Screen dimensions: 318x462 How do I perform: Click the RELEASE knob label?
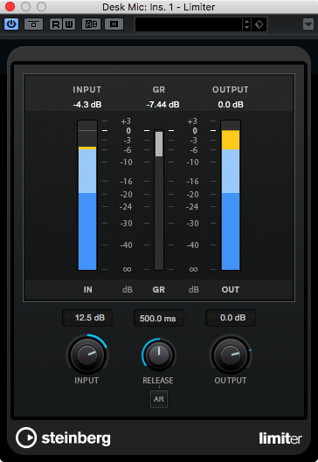tap(158, 381)
